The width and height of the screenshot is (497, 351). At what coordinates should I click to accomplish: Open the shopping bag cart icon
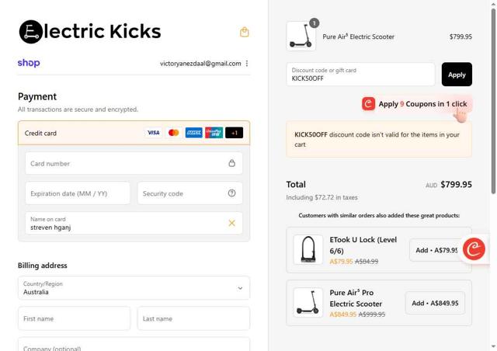pos(244,32)
